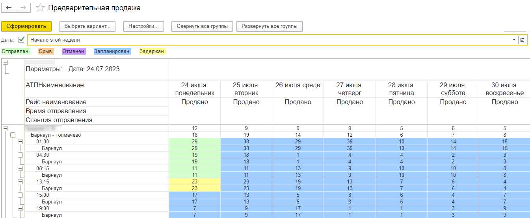Open the calendar picker icon in date field
This screenshot has height=218, width=530.
click(x=523, y=40)
